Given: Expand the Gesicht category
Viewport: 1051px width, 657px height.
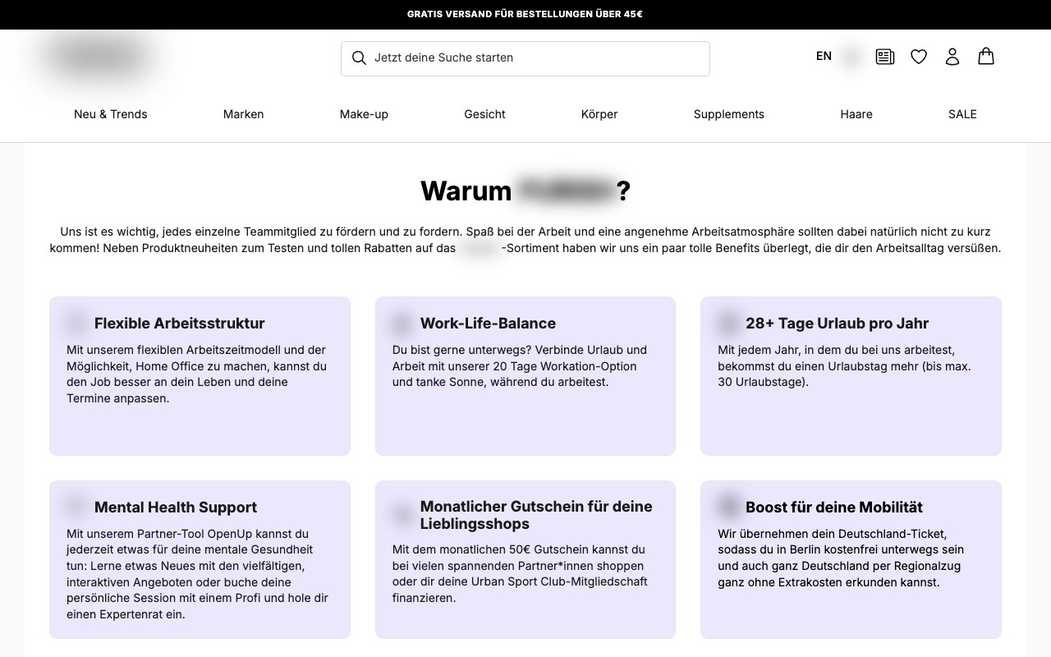Looking at the screenshot, I should [x=484, y=114].
